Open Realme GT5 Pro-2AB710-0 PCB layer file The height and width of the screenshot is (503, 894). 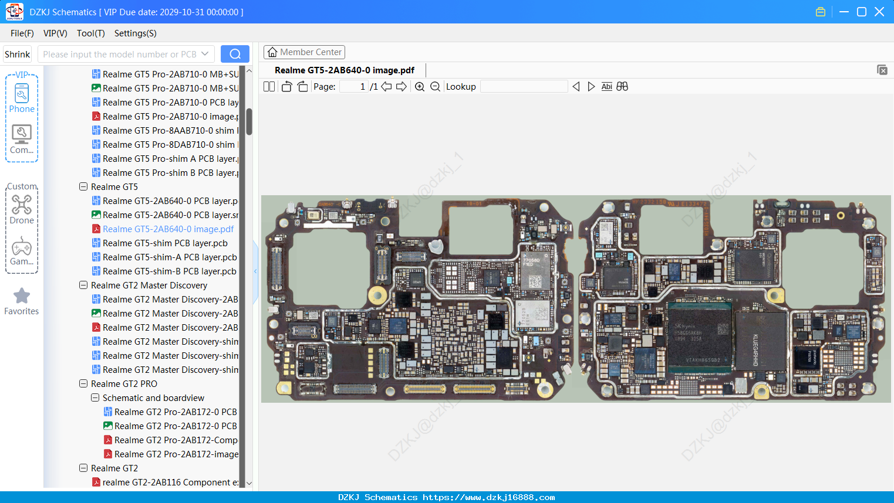[166, 102]
